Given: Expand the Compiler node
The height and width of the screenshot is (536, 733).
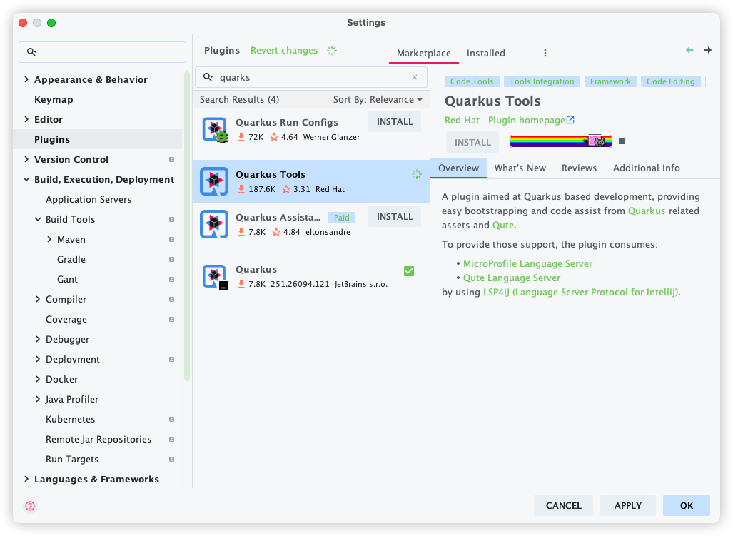Looking at the screenshot, I should (38, 299).
